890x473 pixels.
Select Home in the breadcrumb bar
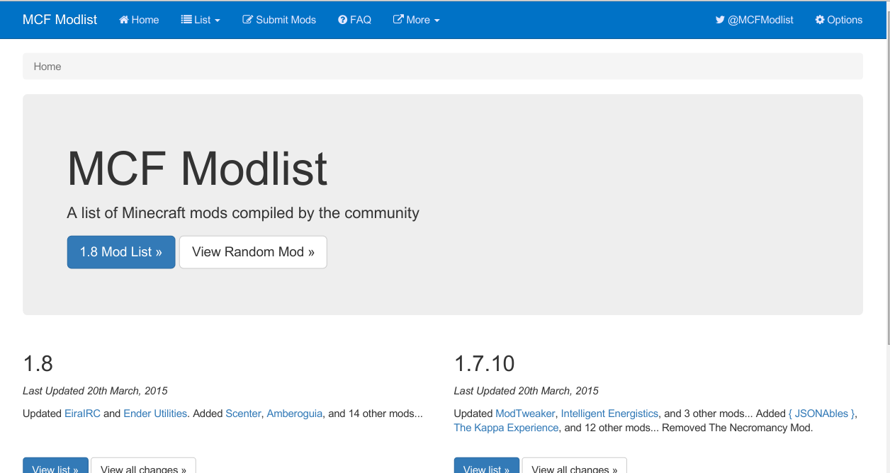47,67
